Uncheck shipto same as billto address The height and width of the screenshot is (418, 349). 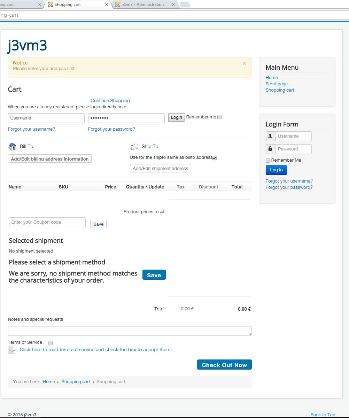coord(215,158)
